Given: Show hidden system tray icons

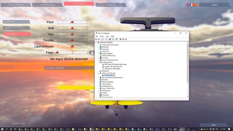Looking at the screenshot, I should click(x=199, y=129).
